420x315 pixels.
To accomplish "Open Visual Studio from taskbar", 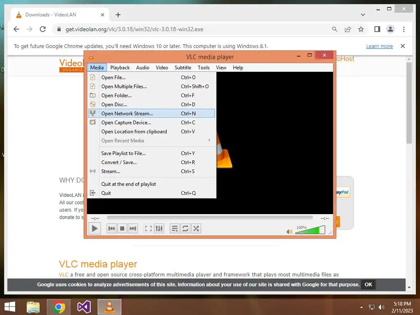I will point(84,307).
